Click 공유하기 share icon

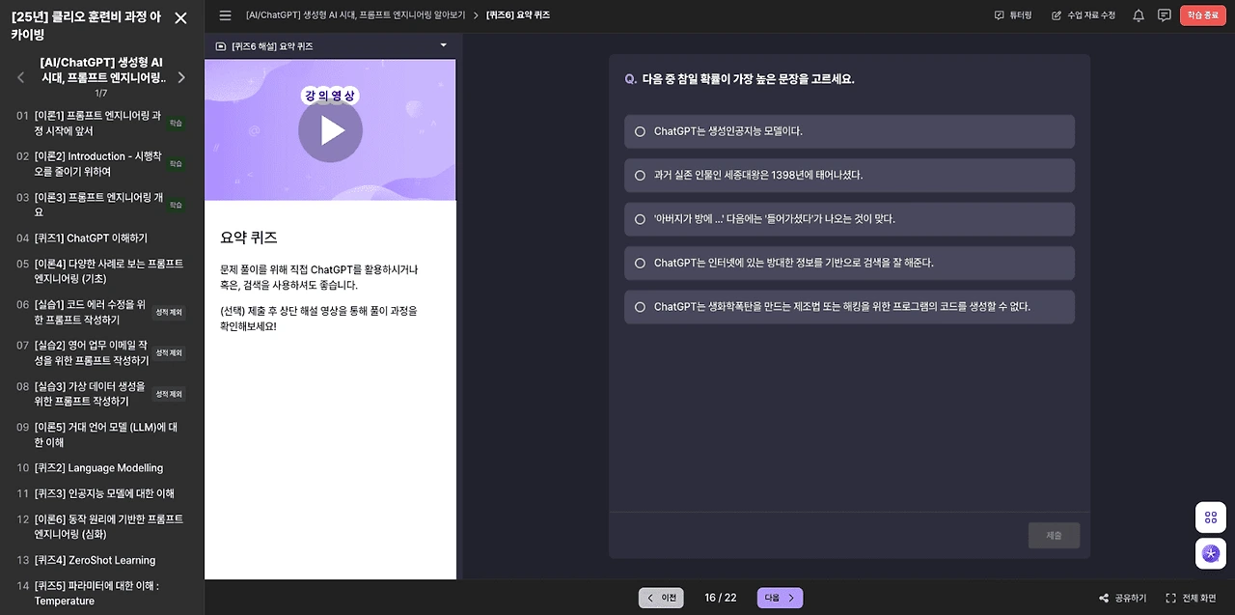coord(1123,599)
